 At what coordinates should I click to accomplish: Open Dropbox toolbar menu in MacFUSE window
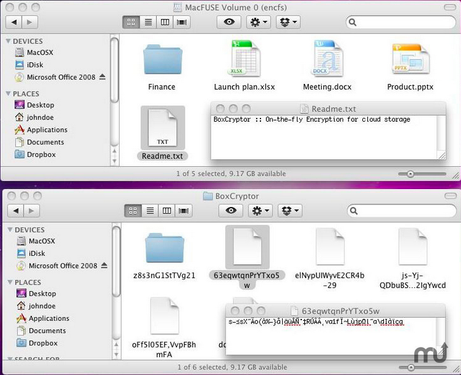[x=288, y=22]
